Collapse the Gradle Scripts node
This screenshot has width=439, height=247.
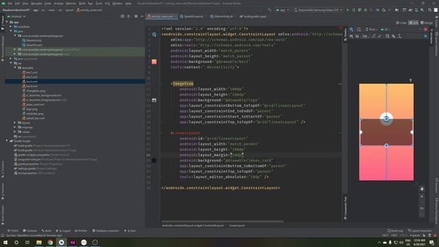[7, 141]
